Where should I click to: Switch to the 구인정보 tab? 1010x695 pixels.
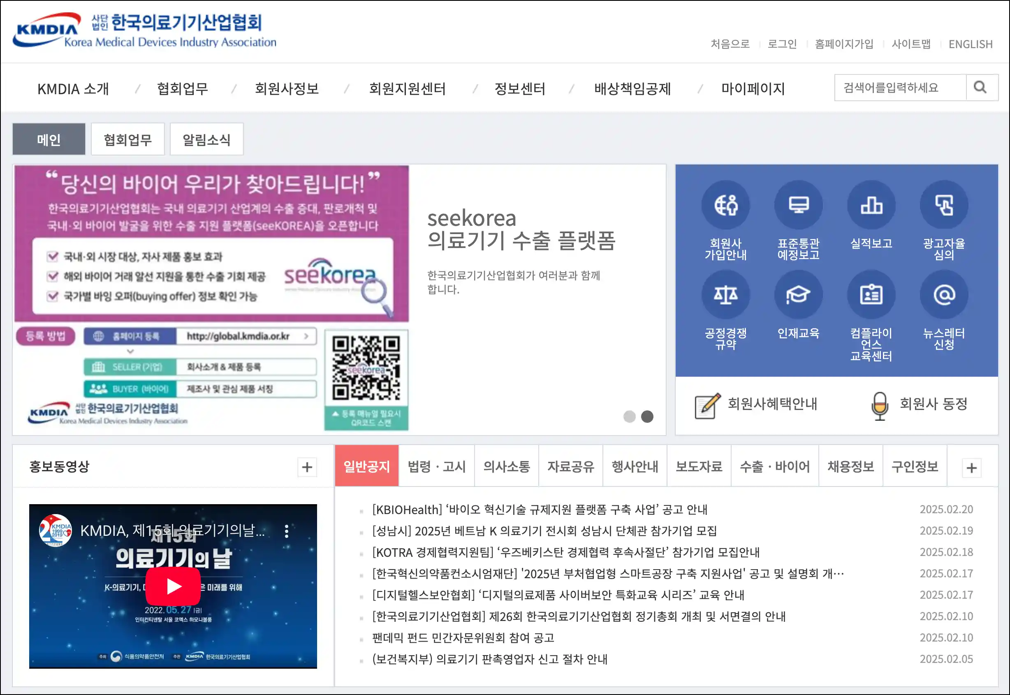(x=915, y=466)
